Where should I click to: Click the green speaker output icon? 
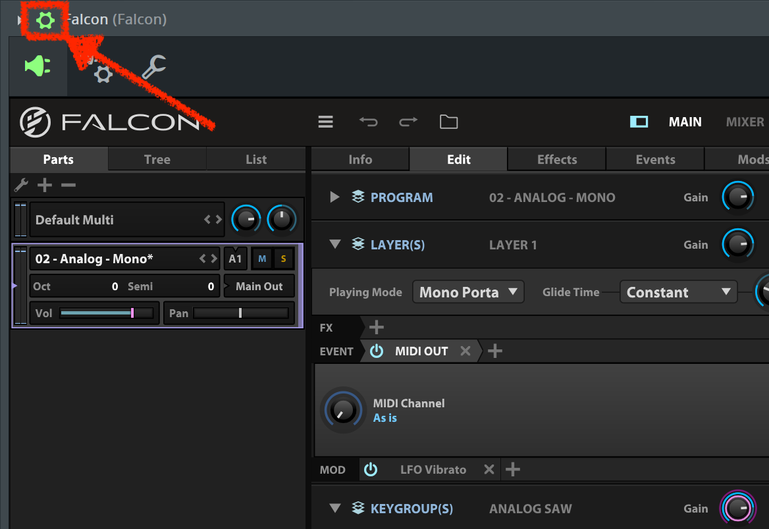pos(37,66)
